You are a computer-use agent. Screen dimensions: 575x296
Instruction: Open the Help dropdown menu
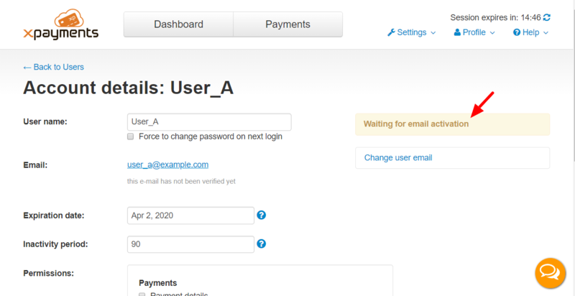(530, 32)
